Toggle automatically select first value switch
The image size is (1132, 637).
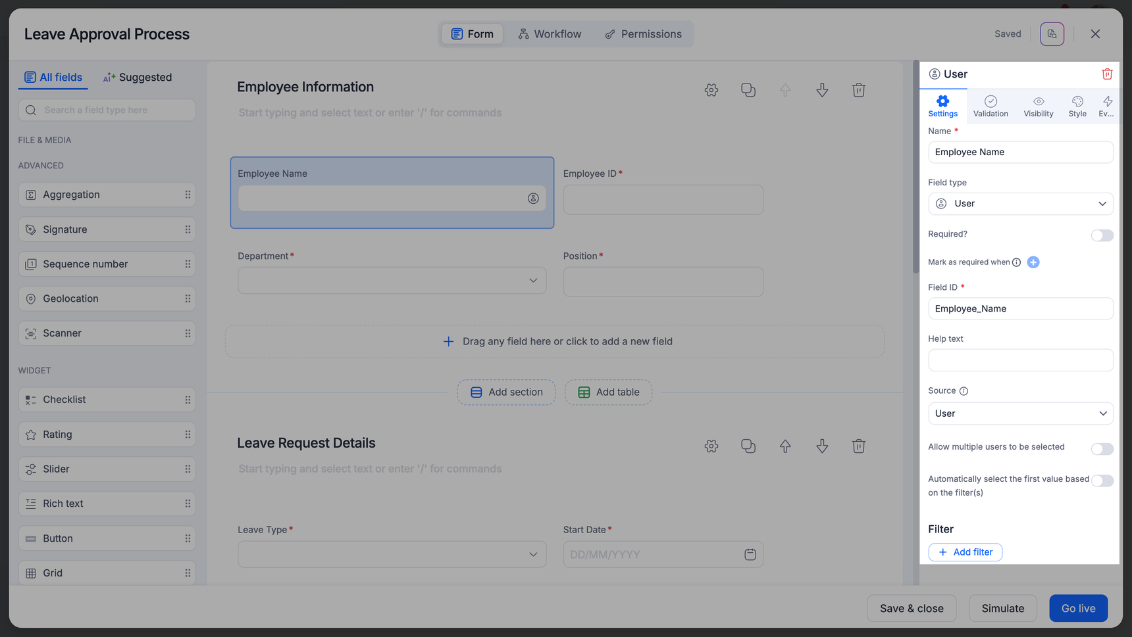point(1101,481)
